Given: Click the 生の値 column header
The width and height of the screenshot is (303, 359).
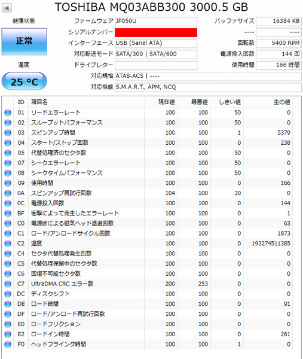Looking at the screenshot, I should [x=268, y=102].
